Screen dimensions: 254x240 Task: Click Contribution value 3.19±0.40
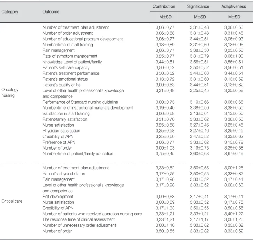click(165, 108)
